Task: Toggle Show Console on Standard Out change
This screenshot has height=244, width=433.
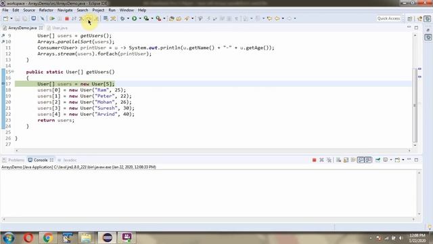Action: tap(361, 160)
